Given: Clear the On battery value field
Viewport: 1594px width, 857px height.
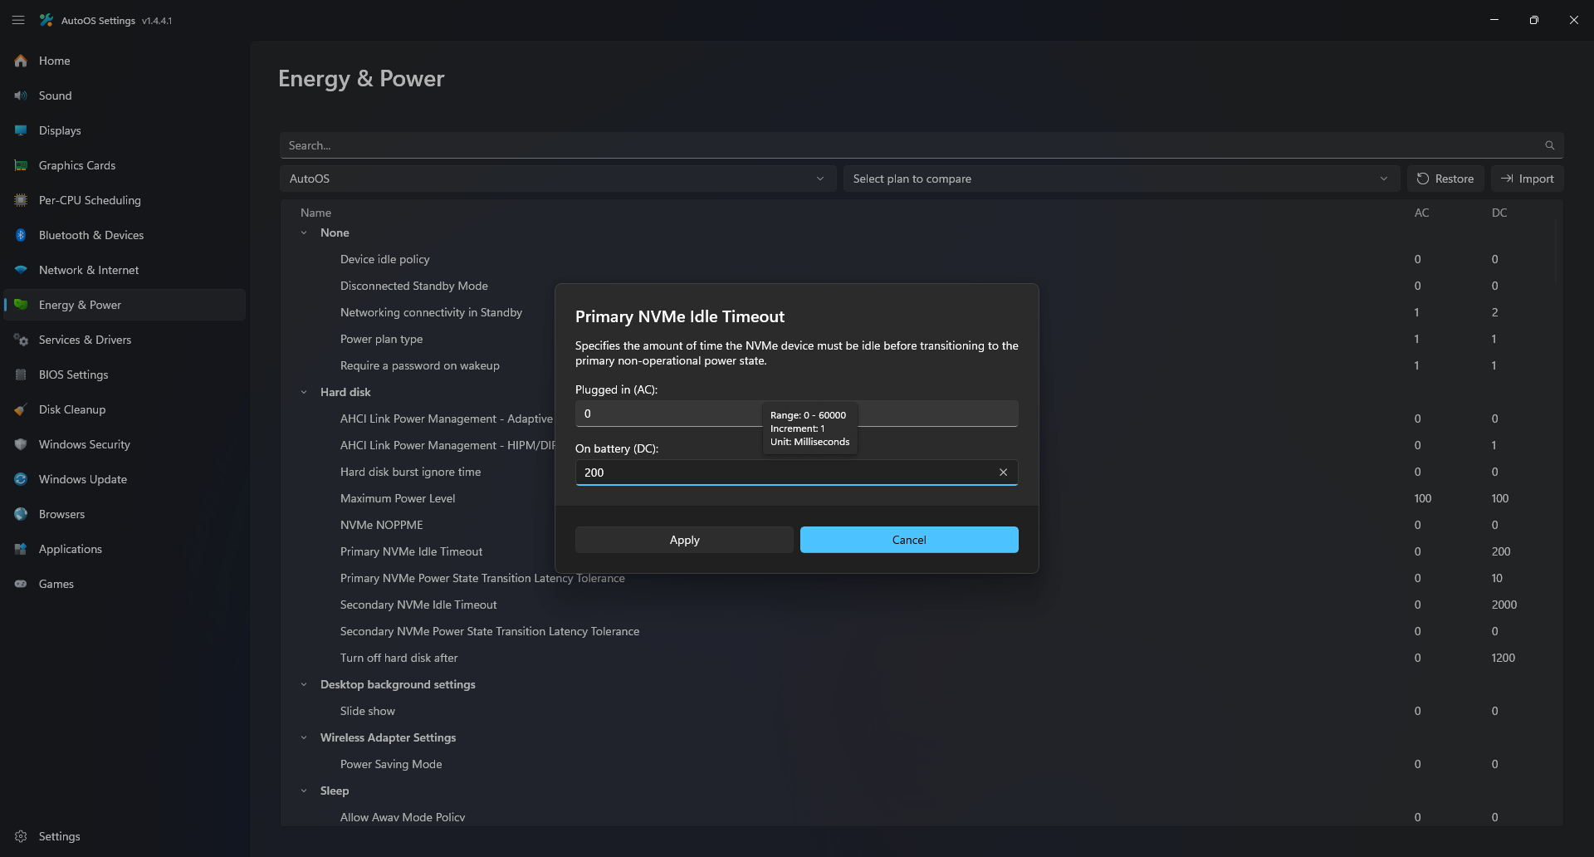Looking at the screenshot, I should pyautogui.click(x=1003, y=473).
